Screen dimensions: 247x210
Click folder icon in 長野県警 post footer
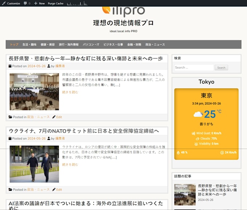point(11,117)
